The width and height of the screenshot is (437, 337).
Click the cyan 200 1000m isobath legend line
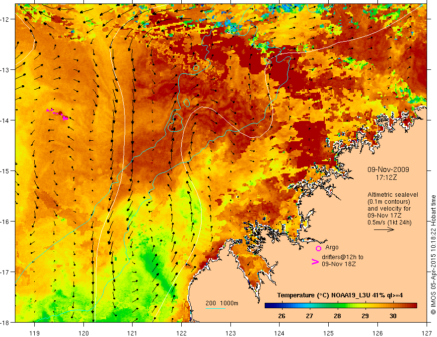tap(216, 308)
